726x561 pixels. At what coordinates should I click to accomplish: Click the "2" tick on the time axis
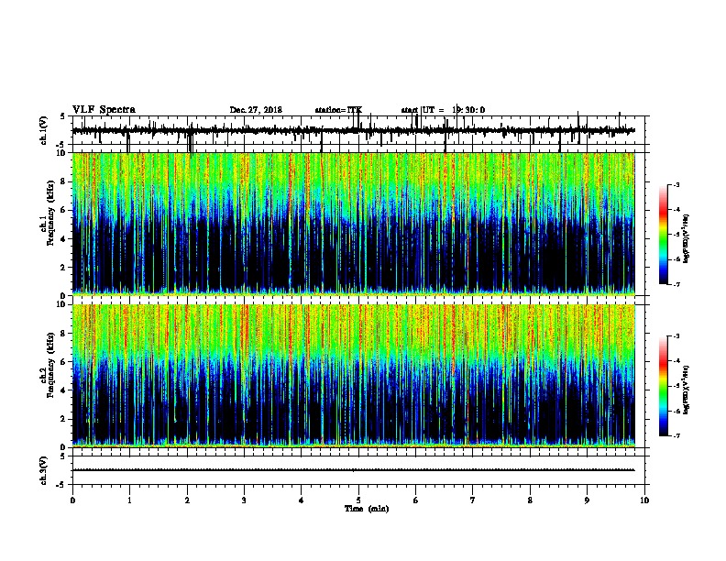coord(187,500)
